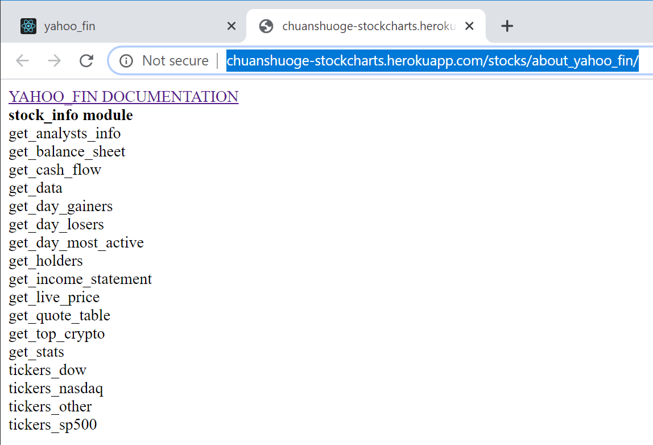Click get_day_most_active entry
The height and width of the screenshot is (445, 653).
pos(76,243)
